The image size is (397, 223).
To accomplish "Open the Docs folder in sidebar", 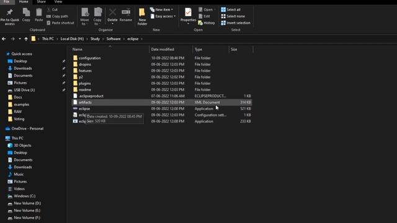I will tap(18, 97).
